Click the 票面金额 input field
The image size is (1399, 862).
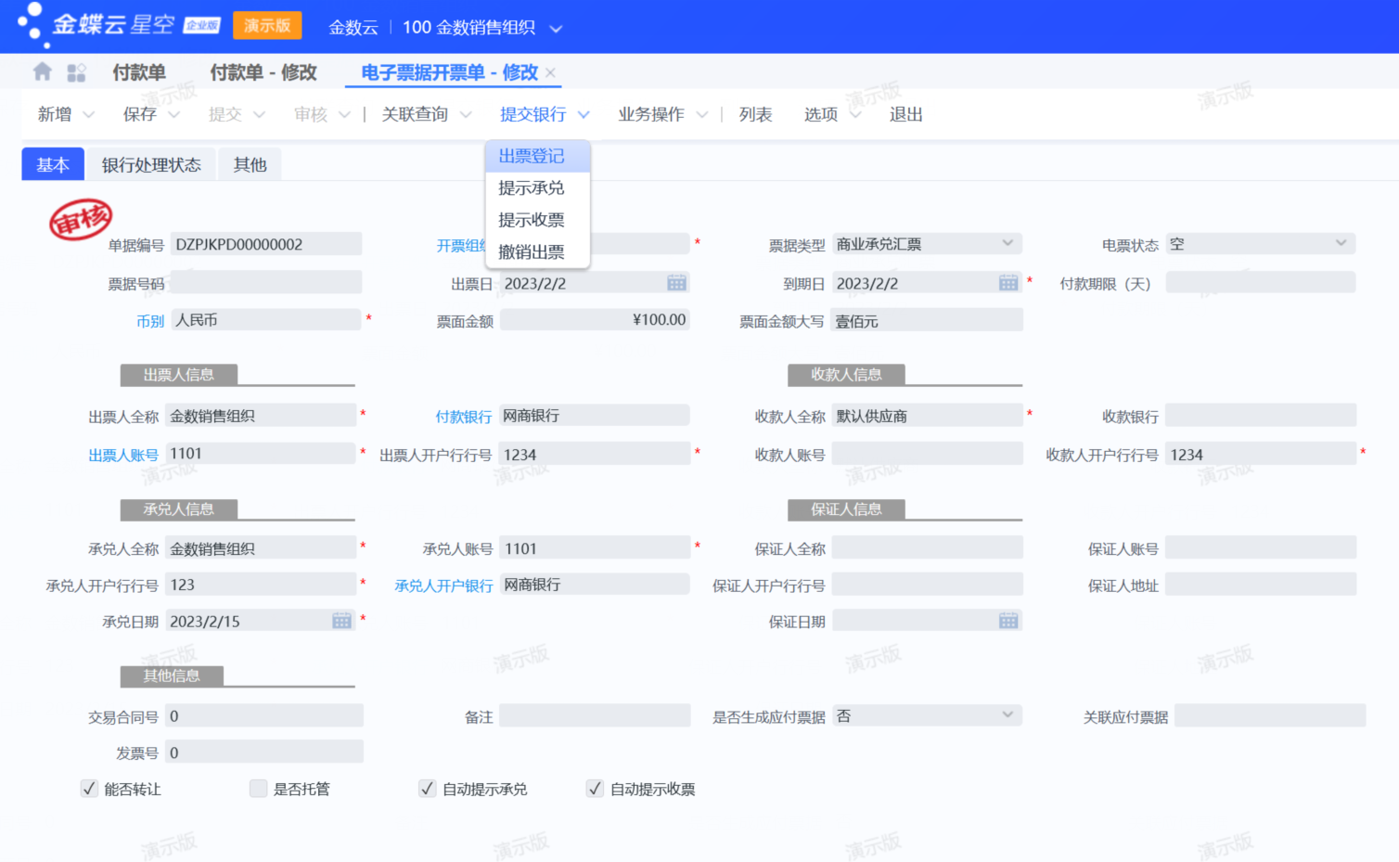pos(595,320)
